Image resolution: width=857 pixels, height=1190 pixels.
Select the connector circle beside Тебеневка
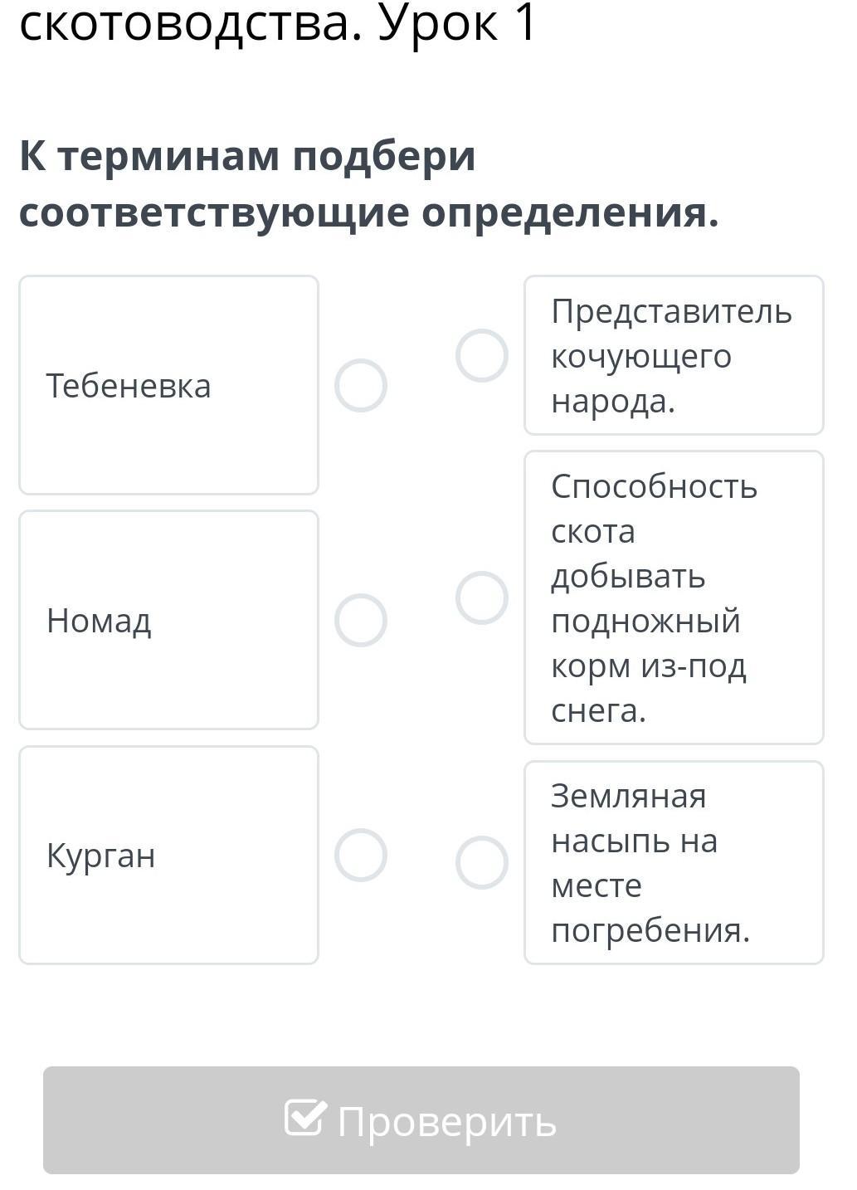361,386
